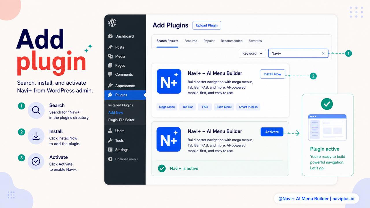
Task: Click the Dashboard gauge icon
Action: [x=110, y=36]
